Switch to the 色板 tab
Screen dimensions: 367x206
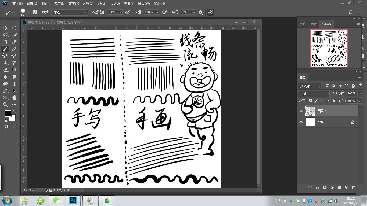[x=314, y=24]
